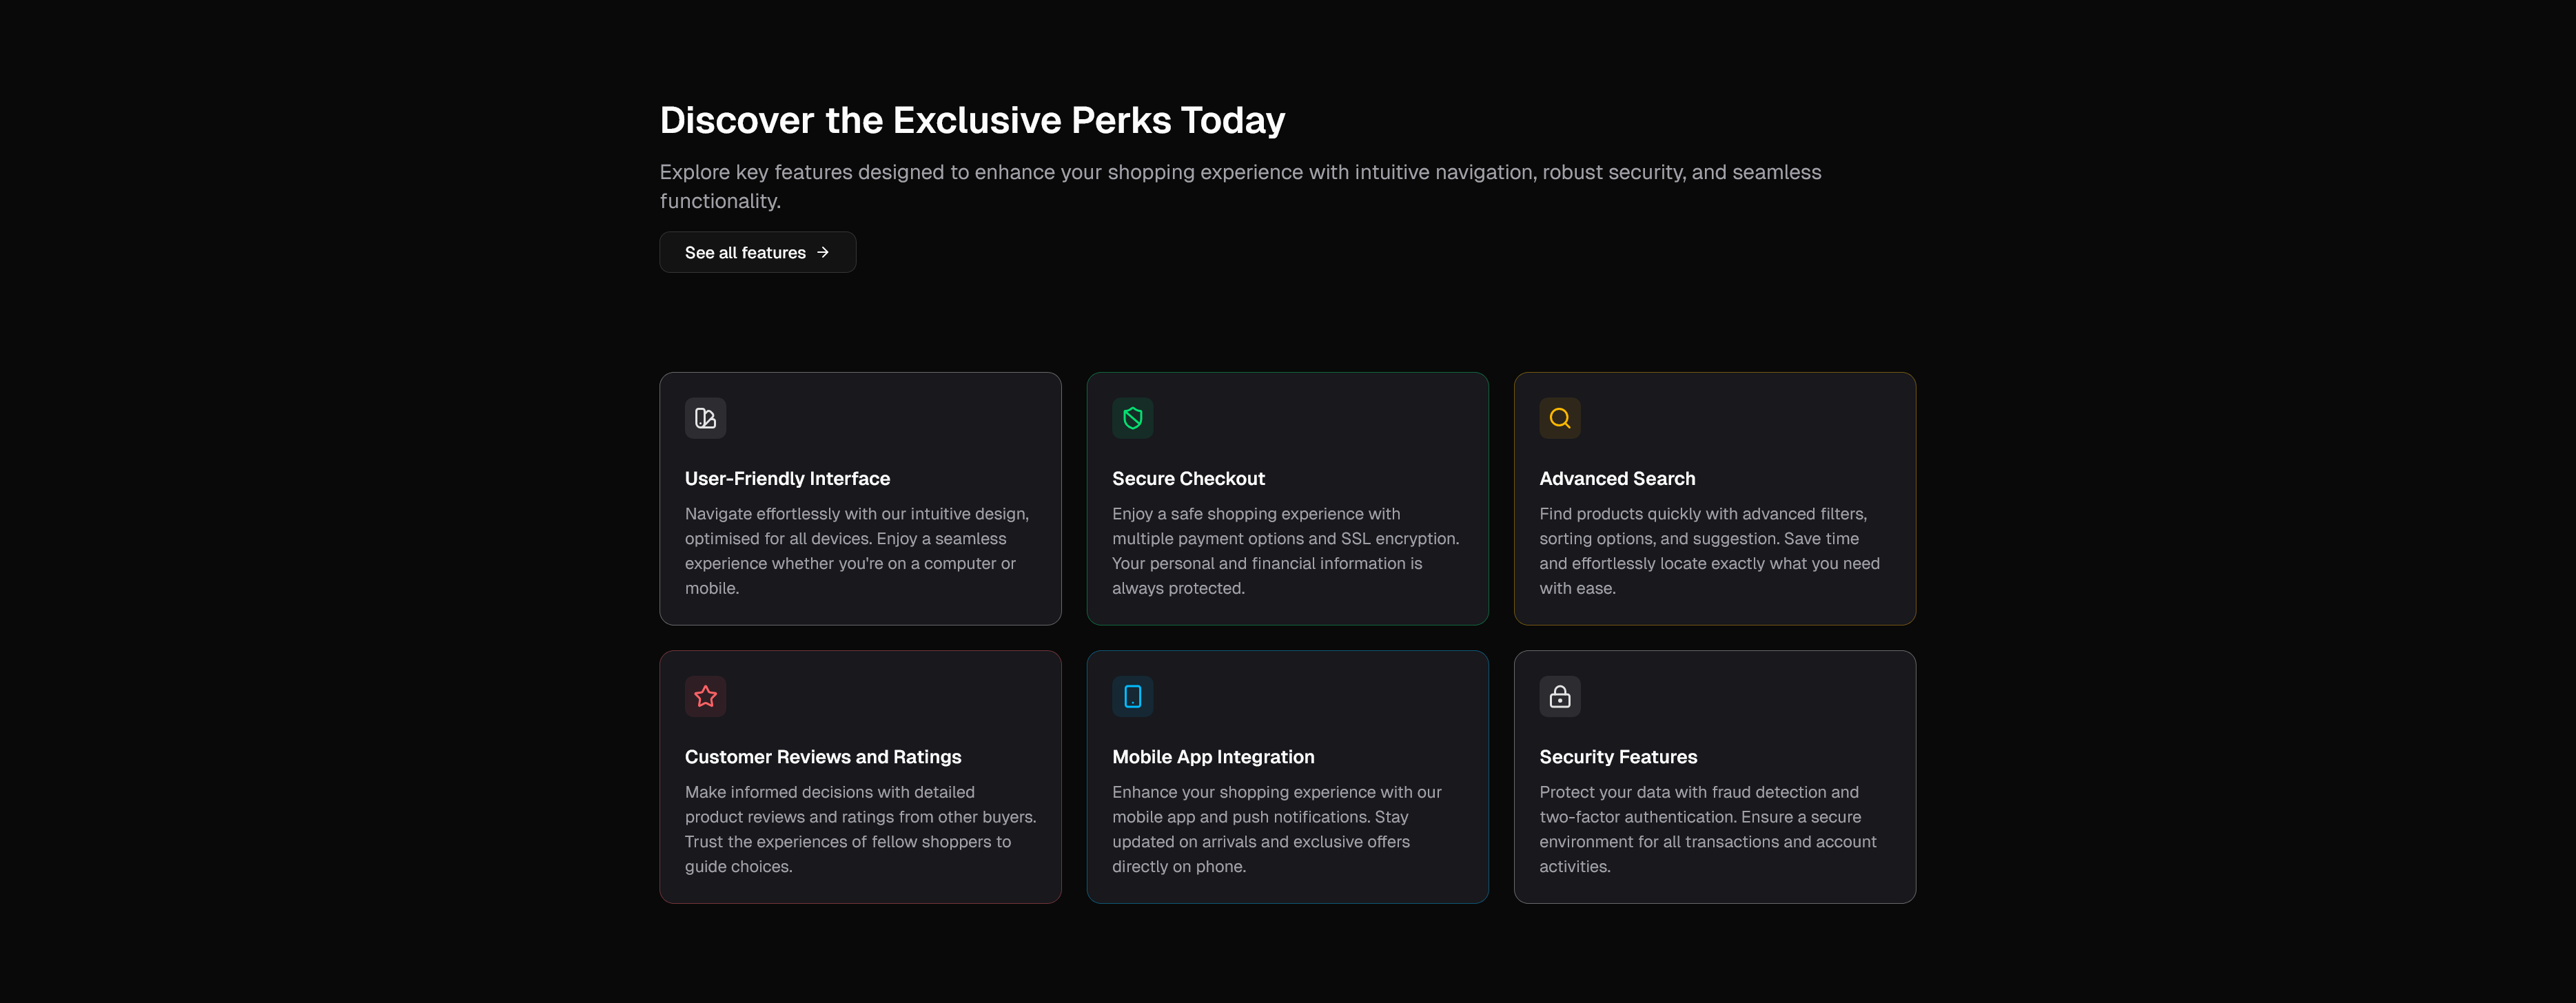Click the Mobile App Integration heading
This screenshot has height=1003, width=2576.
coord(1213,756)
